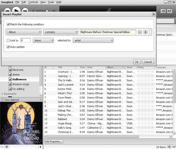
Task: Select the Amazon songs playlist
Action: [21, 84]
